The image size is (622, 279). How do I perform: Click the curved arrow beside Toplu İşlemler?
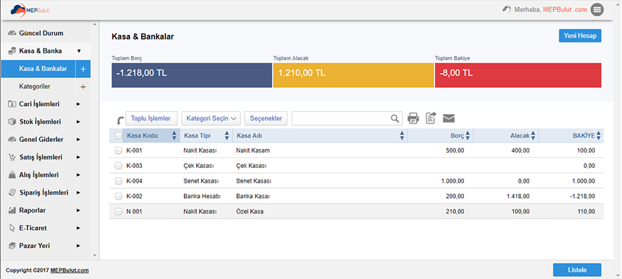120,120
